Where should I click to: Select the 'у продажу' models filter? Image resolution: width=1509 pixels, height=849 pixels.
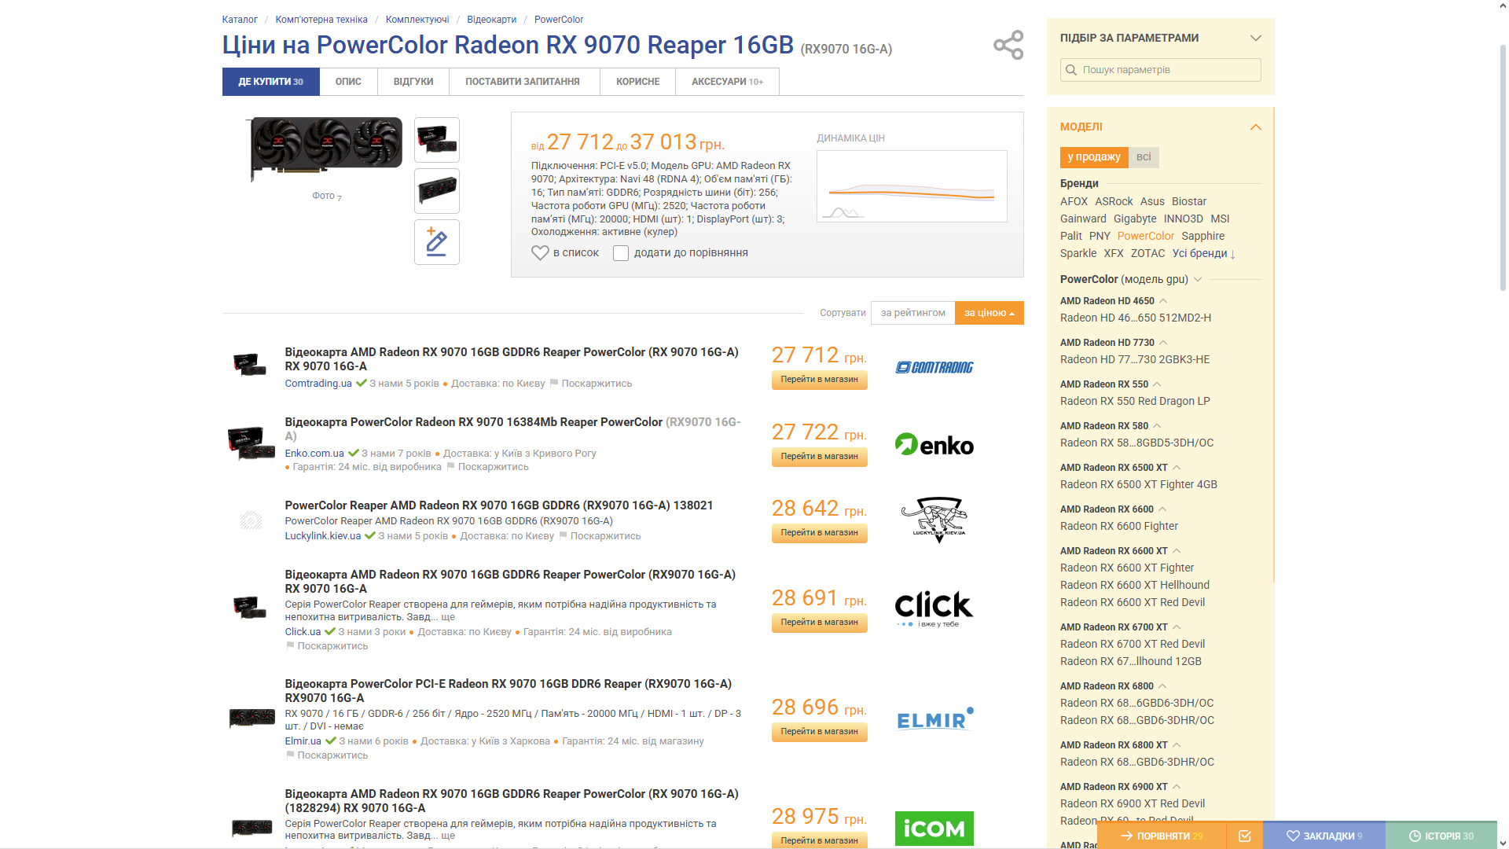[1094, 157]
